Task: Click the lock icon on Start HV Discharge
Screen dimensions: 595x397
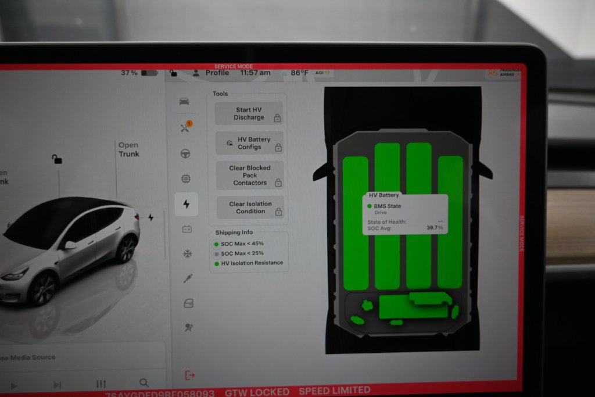Action: pos(277,118)
